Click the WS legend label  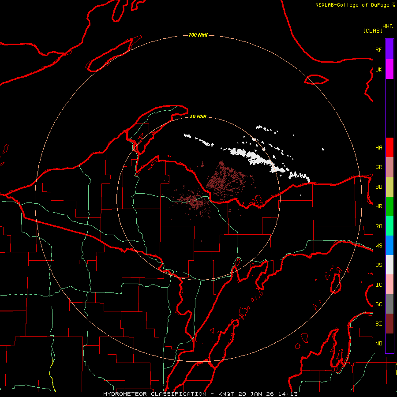click(378, 246)
